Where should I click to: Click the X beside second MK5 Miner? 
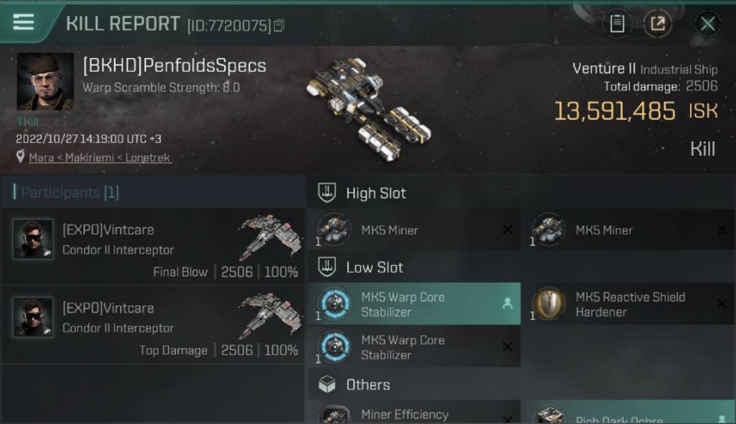coord(722,230)
